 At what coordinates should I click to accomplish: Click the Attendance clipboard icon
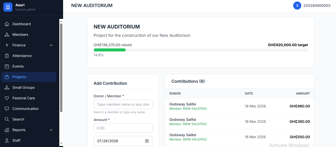pyautogui.click(x=7, y=56)
